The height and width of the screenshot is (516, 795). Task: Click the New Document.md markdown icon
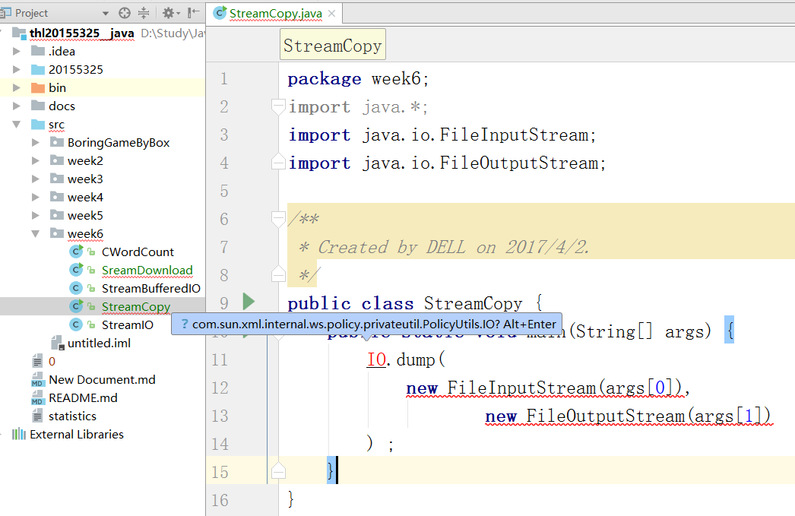pyautogui.click(x=37, y=380)
